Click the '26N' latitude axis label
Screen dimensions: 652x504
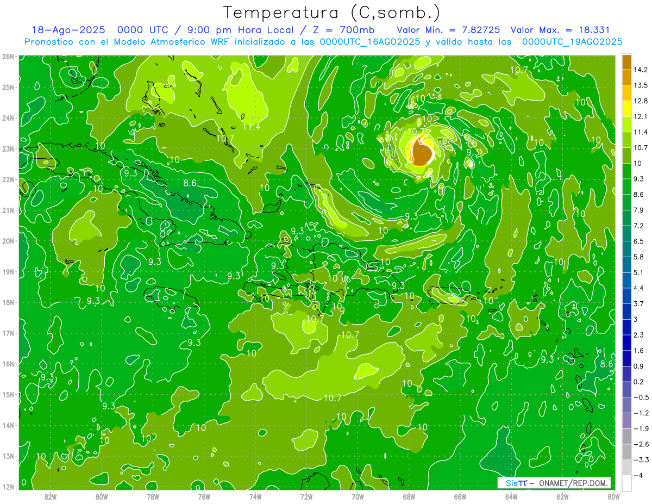pyautogui.click(x=8, y=56)
